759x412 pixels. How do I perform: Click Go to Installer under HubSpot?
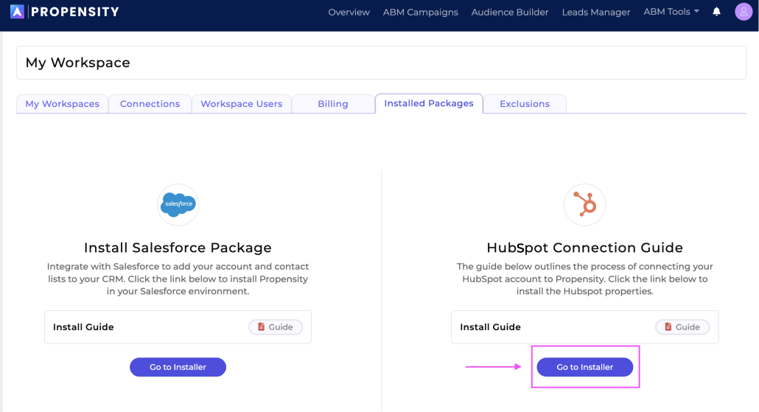(585, 367)
